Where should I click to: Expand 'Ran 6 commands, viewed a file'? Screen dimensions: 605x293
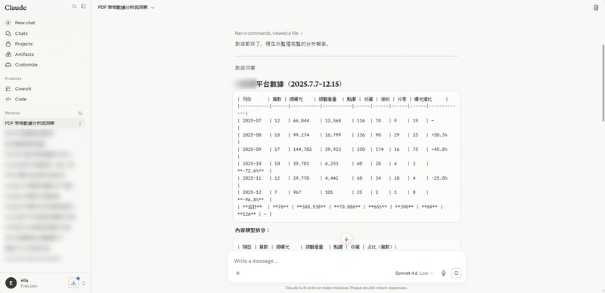pyautogui.click(x=269, y=33)
